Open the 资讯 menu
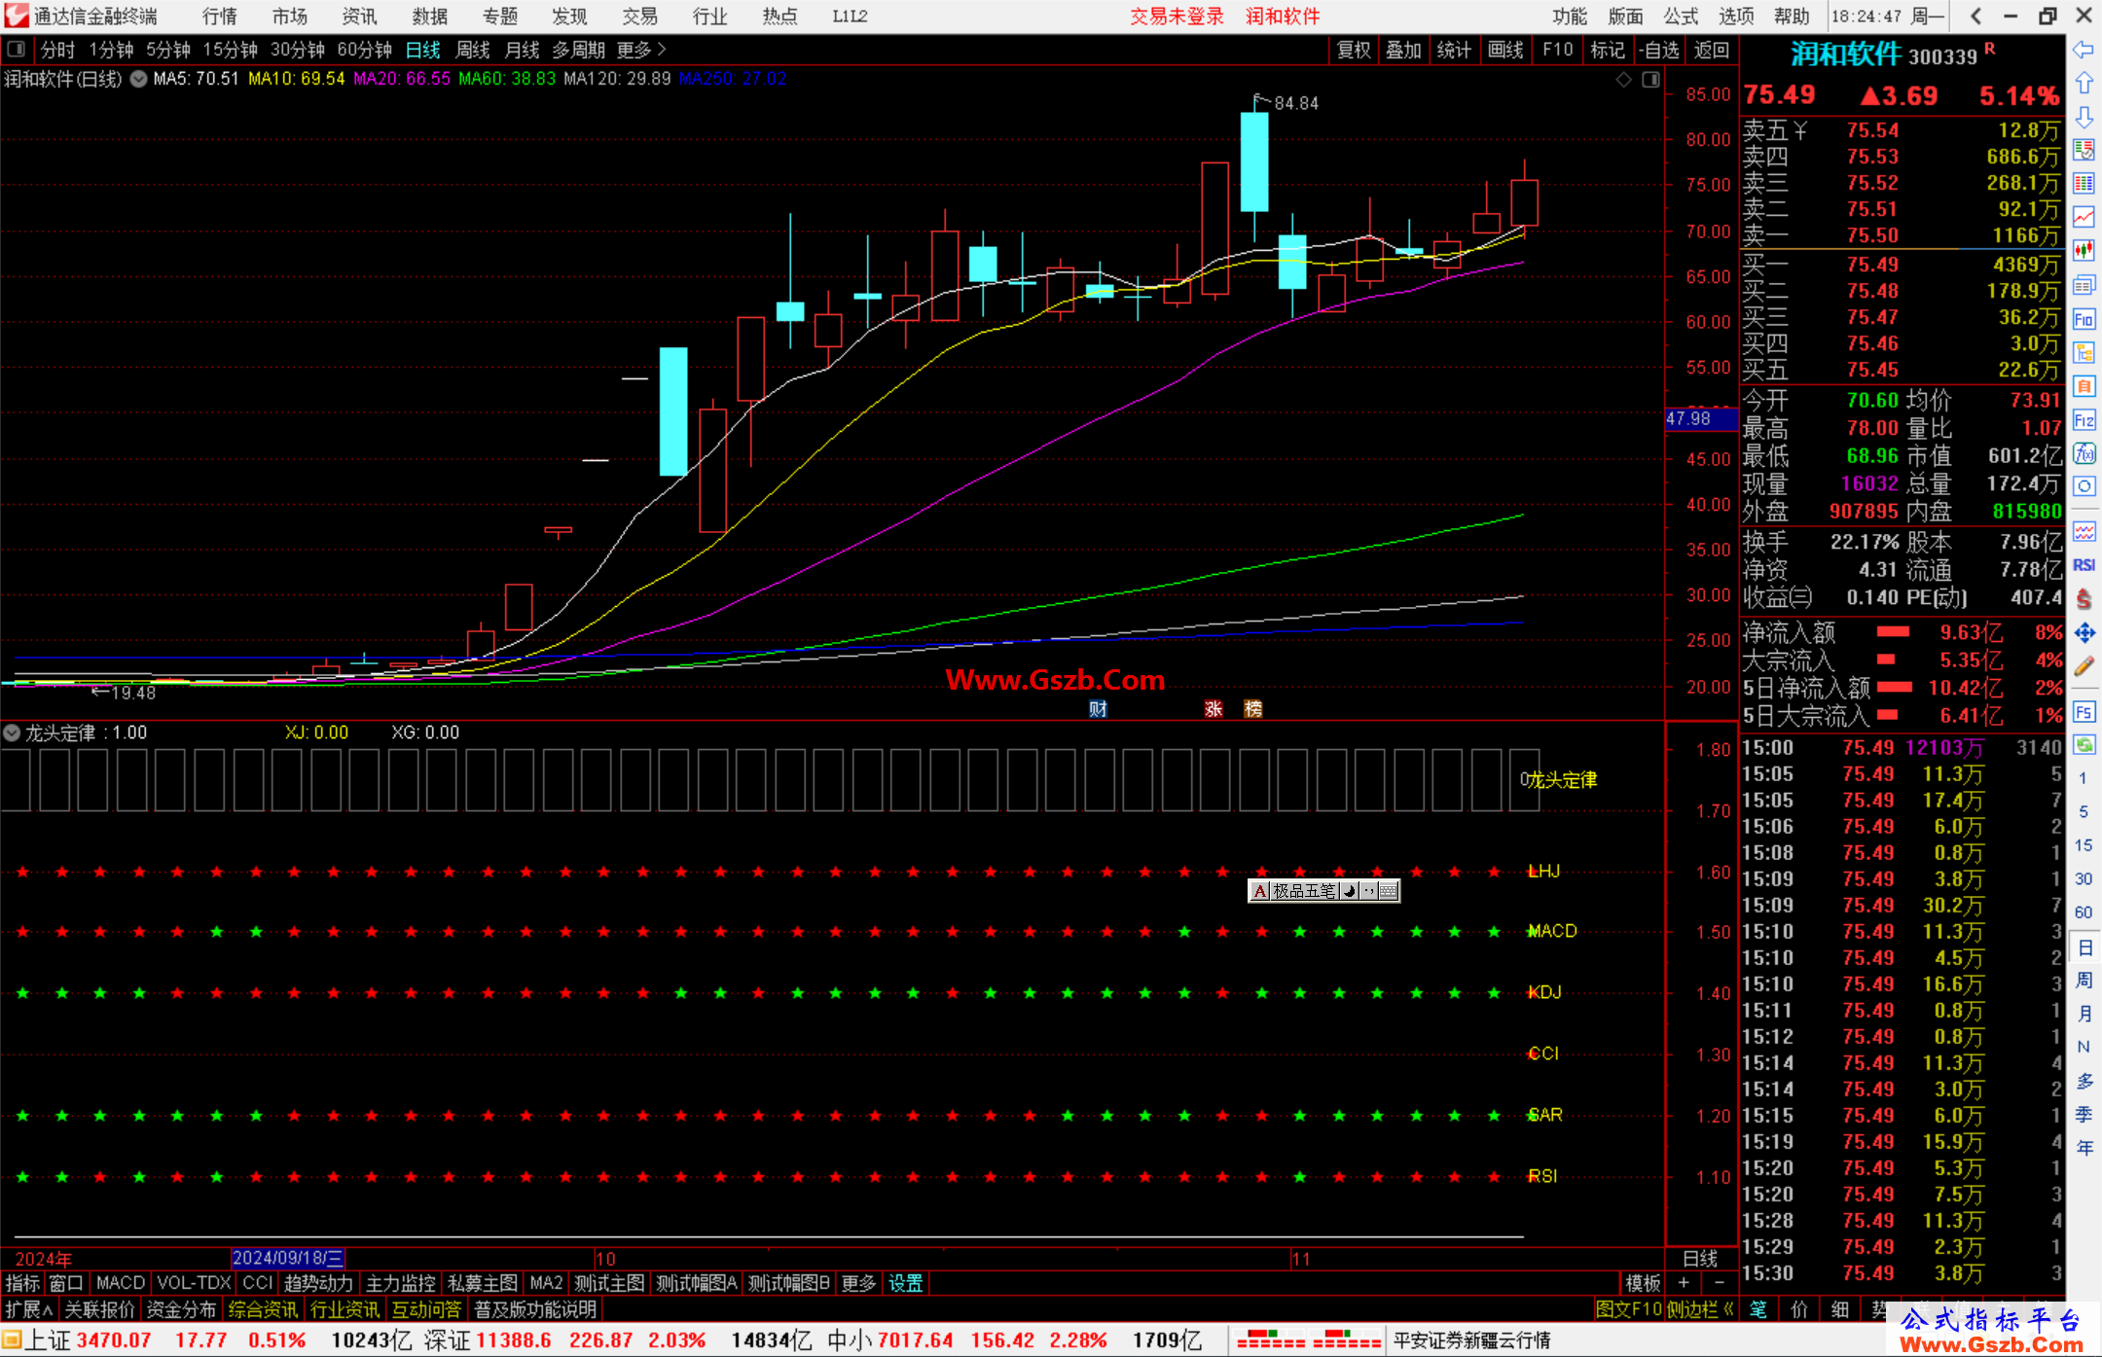The width and height of the screenshot is (2102, 1357). point(359,17)
